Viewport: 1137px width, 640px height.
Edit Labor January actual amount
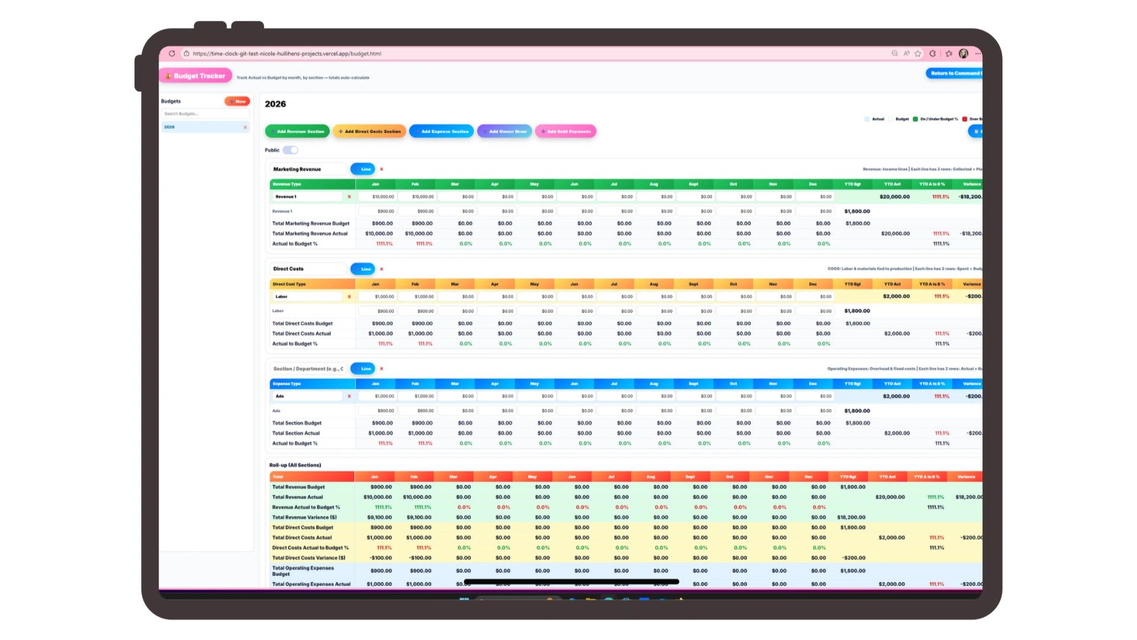(377, 296)
